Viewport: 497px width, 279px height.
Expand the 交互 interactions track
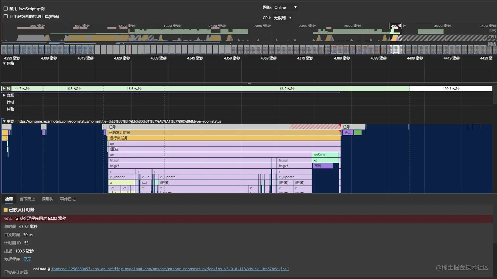pyautogui.click(x=4, y=95)
